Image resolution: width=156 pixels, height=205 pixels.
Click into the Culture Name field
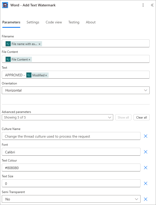pyautogui.click(x=71, y=136)
